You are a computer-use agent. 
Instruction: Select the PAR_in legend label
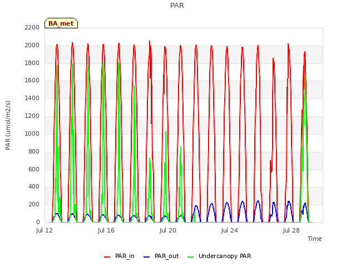tap(125, 256)
